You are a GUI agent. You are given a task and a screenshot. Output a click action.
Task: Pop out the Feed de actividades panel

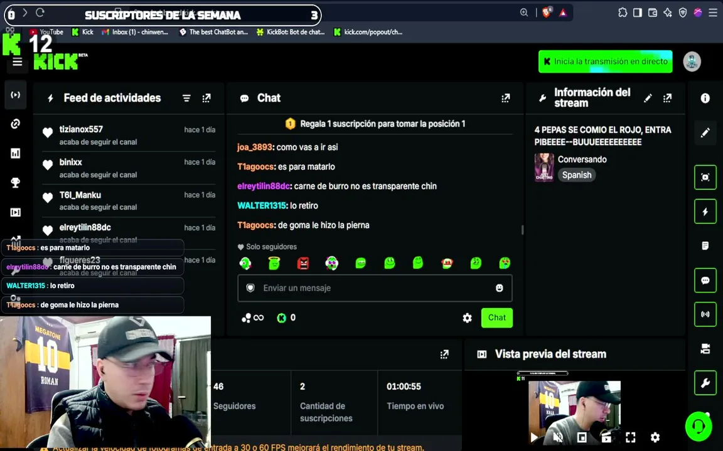tap(206, 98)
